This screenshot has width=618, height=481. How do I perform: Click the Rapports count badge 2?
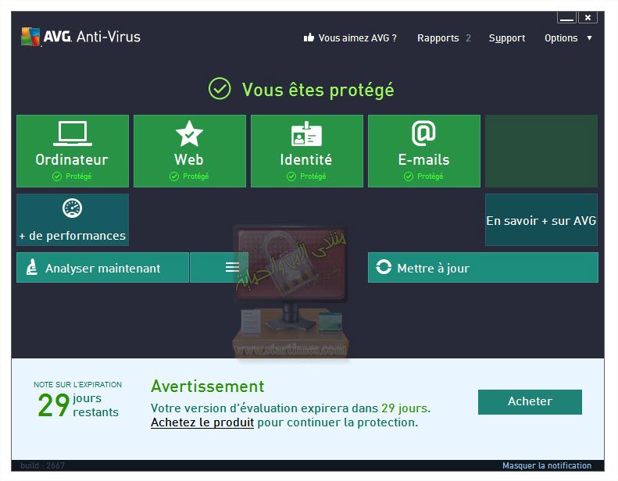tap(468, 38)
